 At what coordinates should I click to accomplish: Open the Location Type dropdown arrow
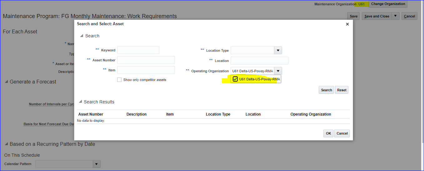[x=278, y=50]
